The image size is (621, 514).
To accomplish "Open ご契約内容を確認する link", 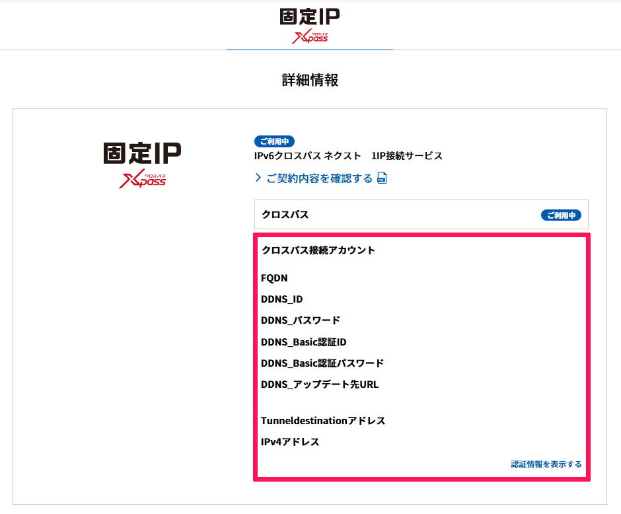I will pos(320,178).
